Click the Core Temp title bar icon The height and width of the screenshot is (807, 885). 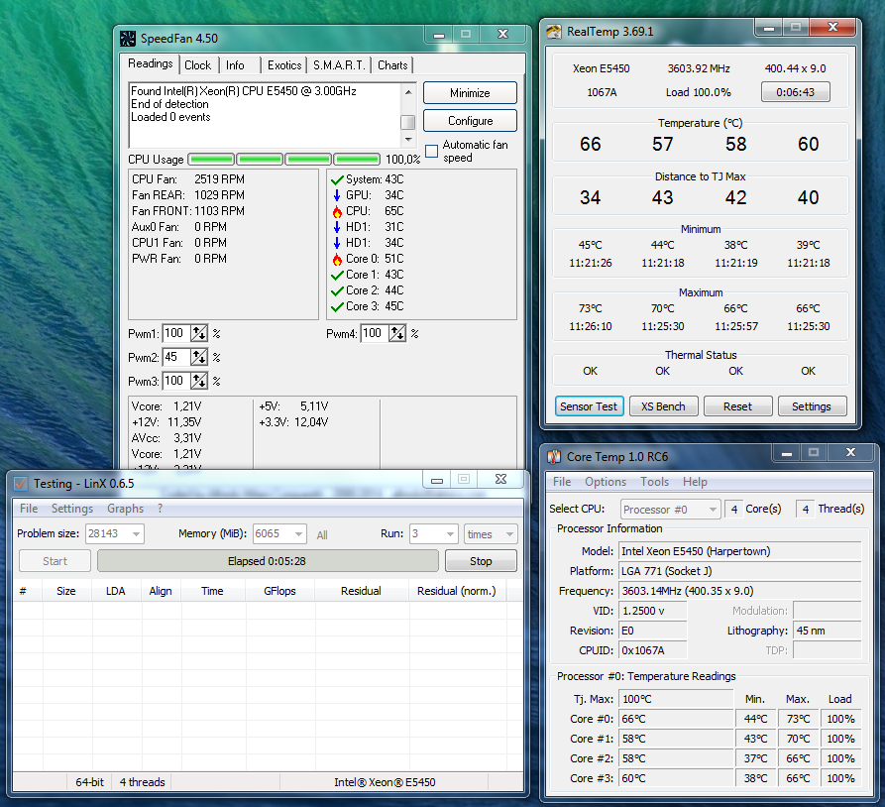click(554, 456)
